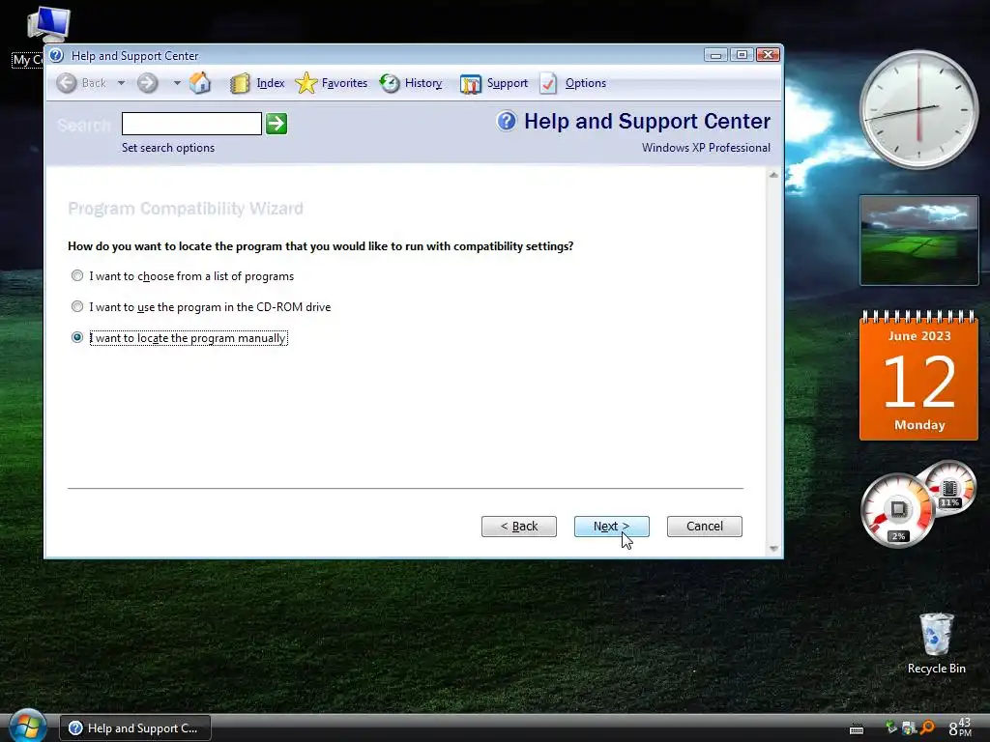Click the analog clock gadget
Image resolution: width=990 pixels, height=742 pixels.
(918, 110)
